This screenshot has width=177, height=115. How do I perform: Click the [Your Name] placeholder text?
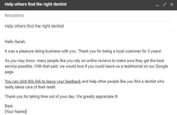[15, 112]
